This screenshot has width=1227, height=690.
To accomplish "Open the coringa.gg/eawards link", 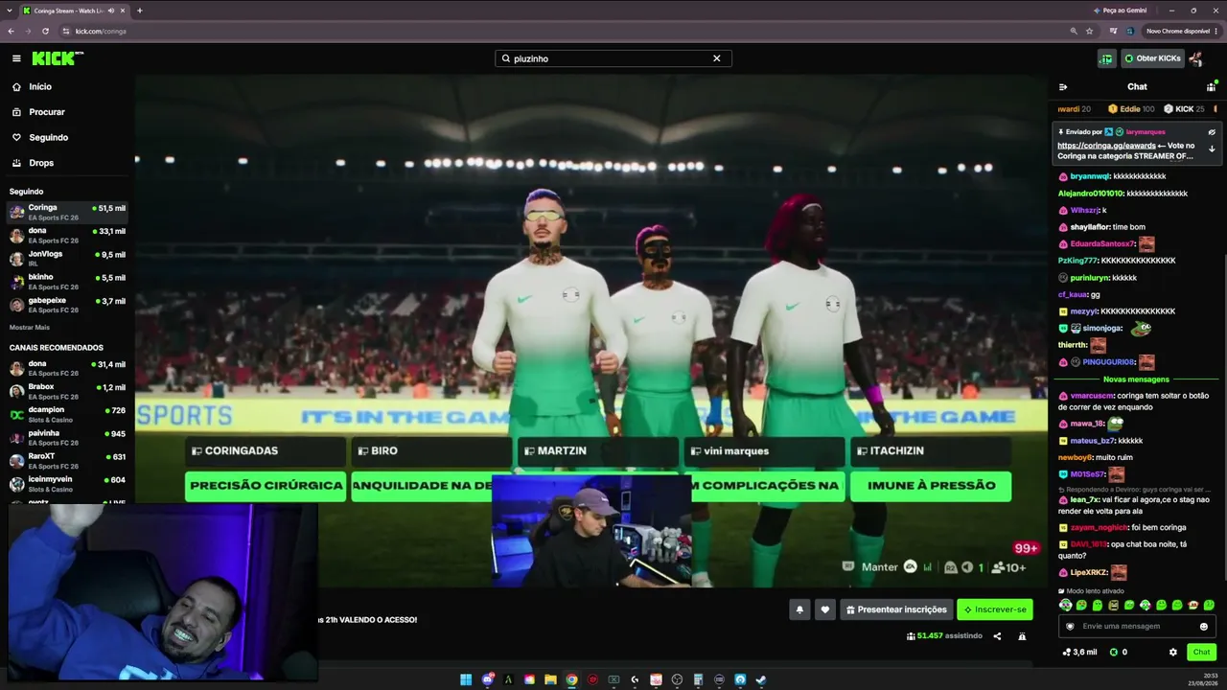I will (1106, 146).
